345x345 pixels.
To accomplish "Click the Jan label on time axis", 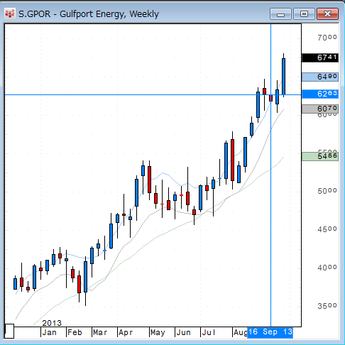I will [x=50, y=332].
